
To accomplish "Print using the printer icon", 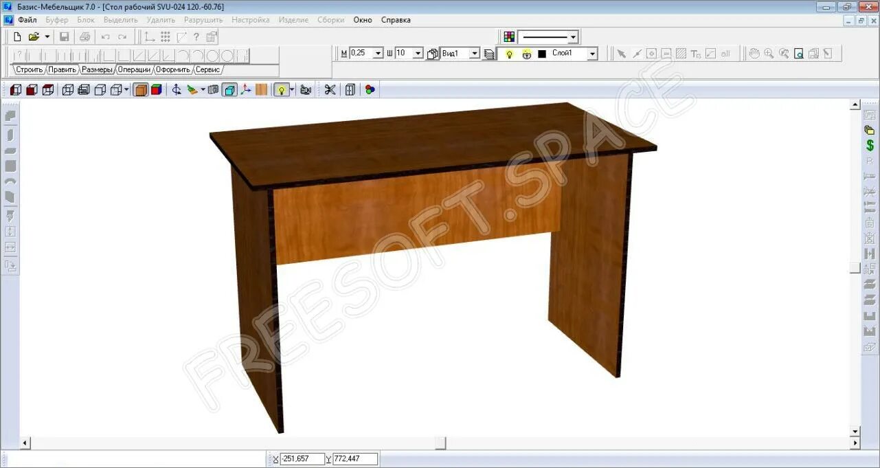I will pyautogui.click(x=84, y=36).
